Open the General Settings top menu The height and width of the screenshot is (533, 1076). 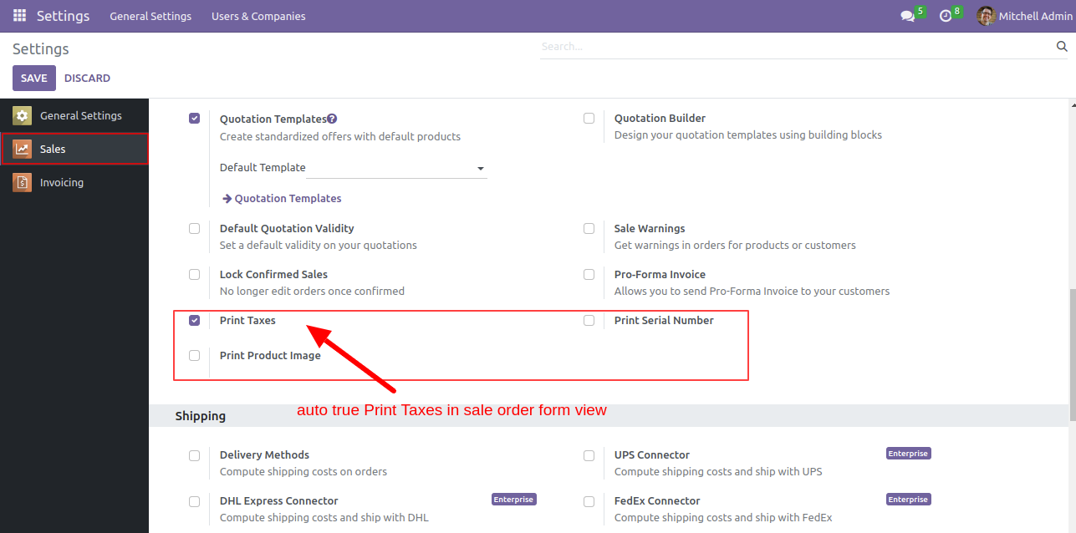point(150,16)
